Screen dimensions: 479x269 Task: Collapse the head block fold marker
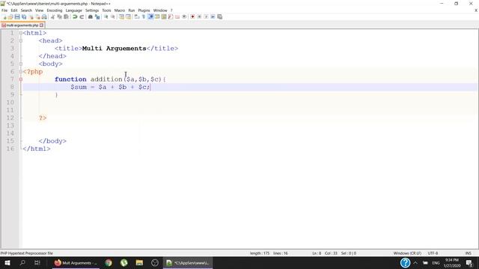tap(21, 40)
